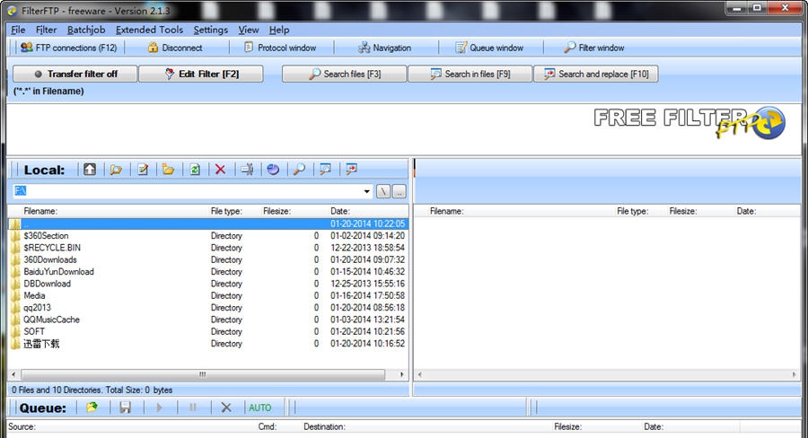Open the Help menu
808x438 pixels.
coord(279,30)
